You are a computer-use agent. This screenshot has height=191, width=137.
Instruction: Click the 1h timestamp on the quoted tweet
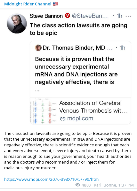pos(122,48)
